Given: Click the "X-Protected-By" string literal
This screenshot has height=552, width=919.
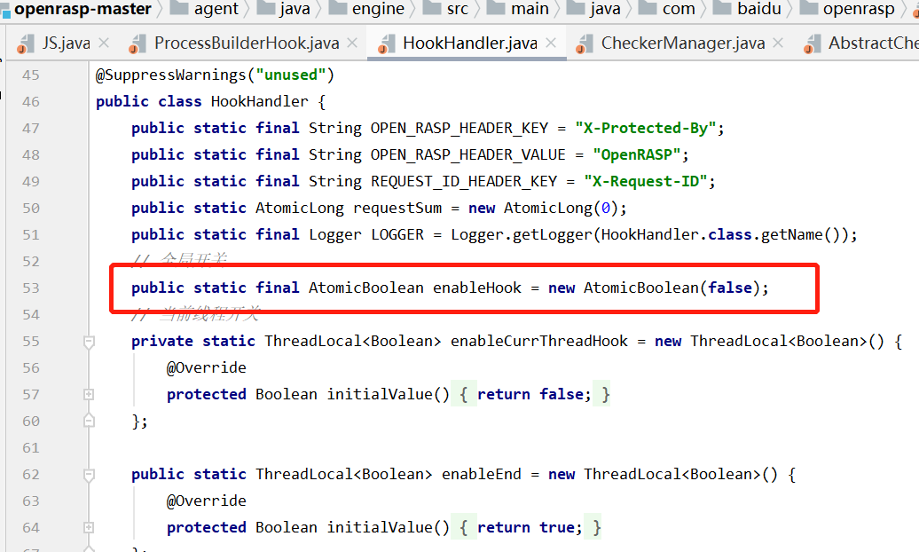Looking at the screenshot, I should 645,128.
